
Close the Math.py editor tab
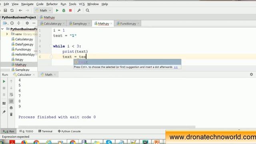(111, 24)
